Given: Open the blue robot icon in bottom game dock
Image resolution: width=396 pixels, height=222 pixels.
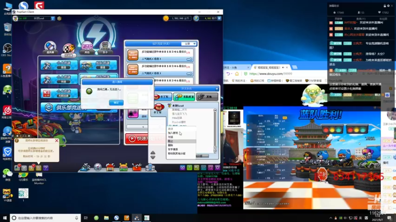Looking at the screenshot, I should tap(150, 167).
